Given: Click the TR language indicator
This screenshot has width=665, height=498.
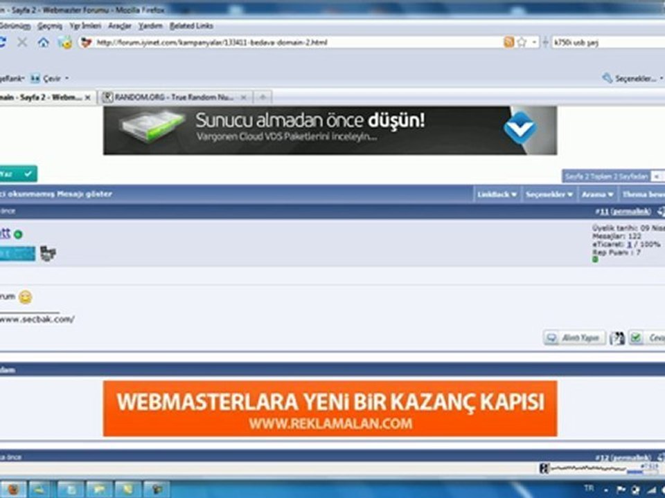Looking at the screenshot, I should click(589, 488).
